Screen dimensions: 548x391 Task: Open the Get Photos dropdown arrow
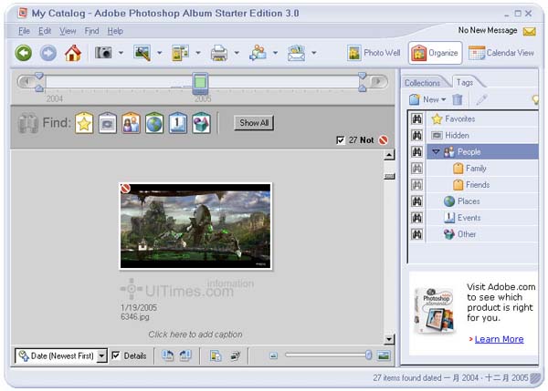121,53
